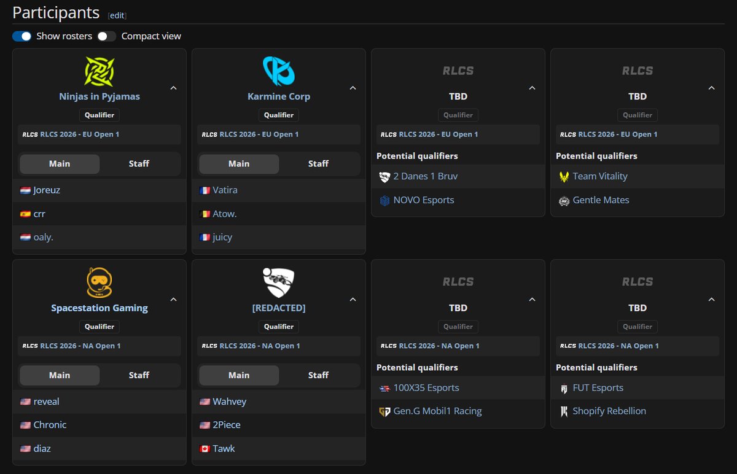
Task: Open player Joreuz's page
Action: 47,190
